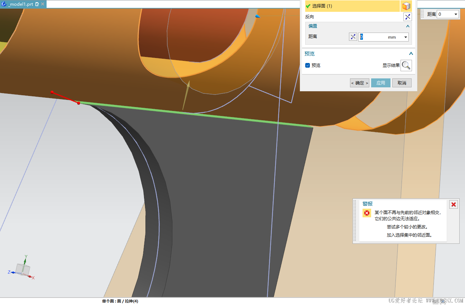
Task: Toggle the 预览 preview checkbox
Action: click(307, 66)
